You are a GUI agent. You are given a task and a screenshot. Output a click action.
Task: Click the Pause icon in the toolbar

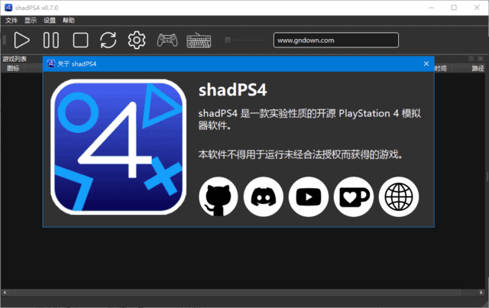pos(51,40)
